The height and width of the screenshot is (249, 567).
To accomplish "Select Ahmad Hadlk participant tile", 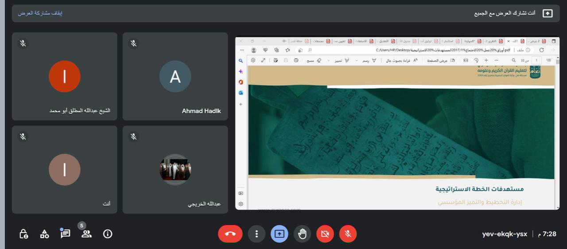I will coord(175,76).
